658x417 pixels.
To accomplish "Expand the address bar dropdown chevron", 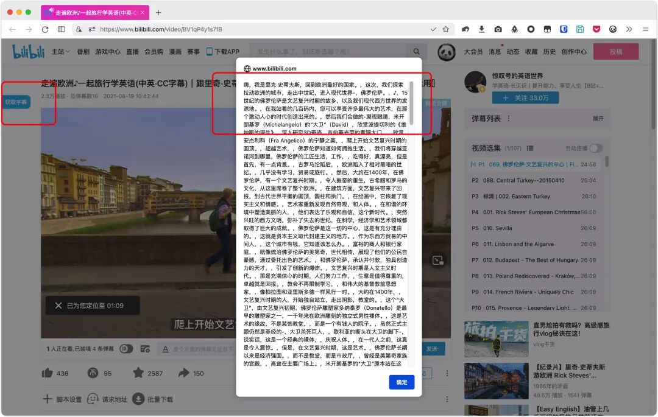I will pyautogui.click(x=433, y=29).
